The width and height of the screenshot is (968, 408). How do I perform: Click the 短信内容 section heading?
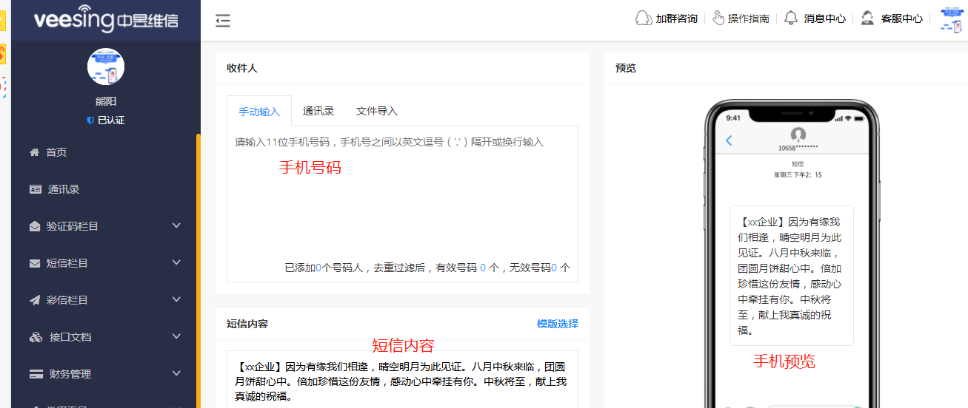coord(247,324)
